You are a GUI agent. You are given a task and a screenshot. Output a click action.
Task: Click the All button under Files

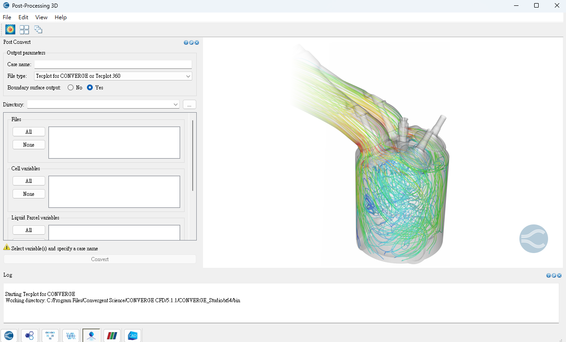pyautogui.click(x=29, y=132)
